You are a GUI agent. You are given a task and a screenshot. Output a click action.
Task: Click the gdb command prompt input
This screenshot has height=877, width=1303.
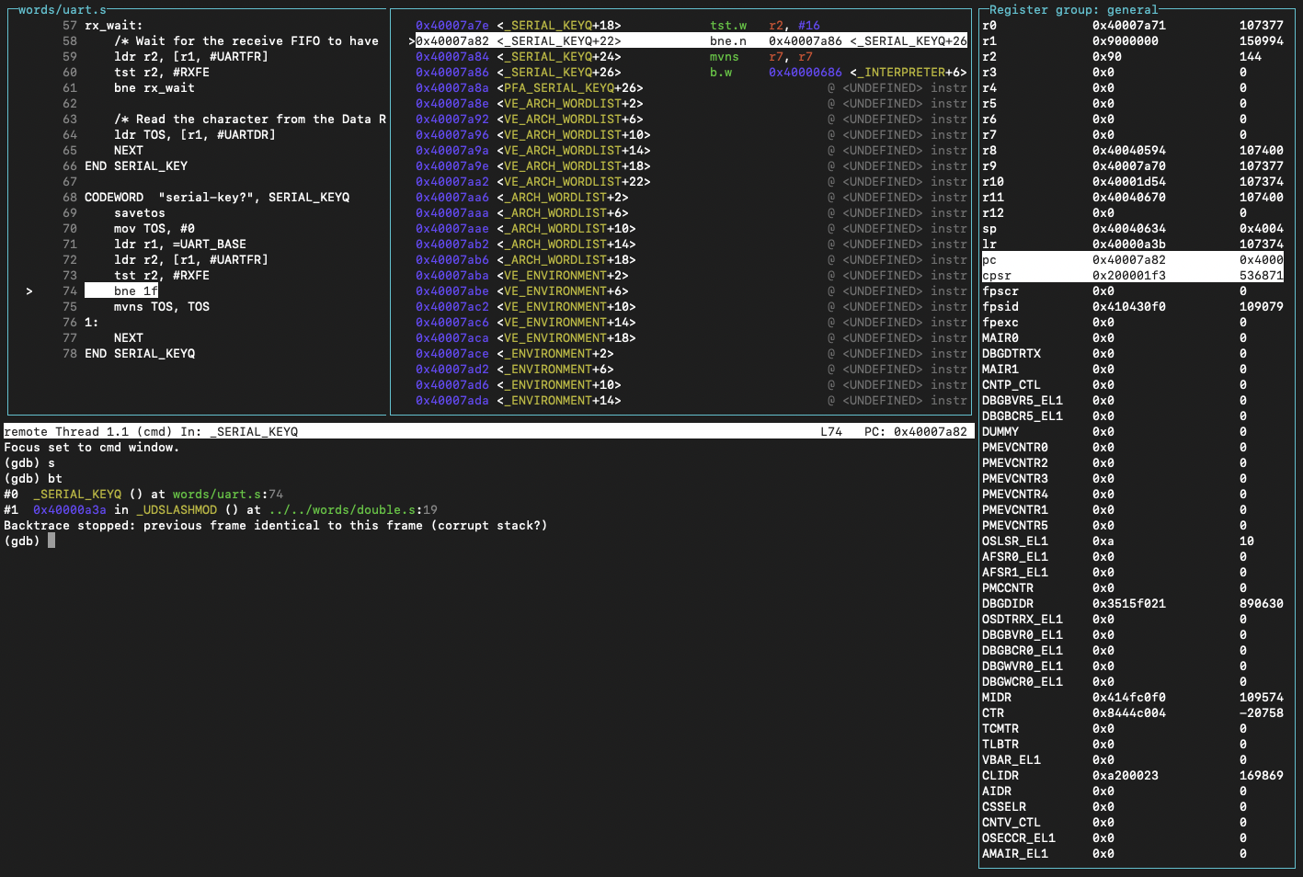coord(51,541)
